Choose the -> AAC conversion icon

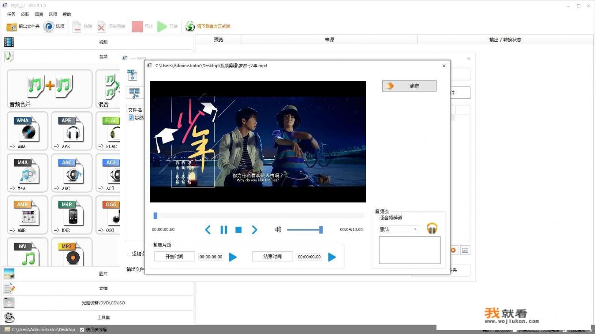coord(72,173)
